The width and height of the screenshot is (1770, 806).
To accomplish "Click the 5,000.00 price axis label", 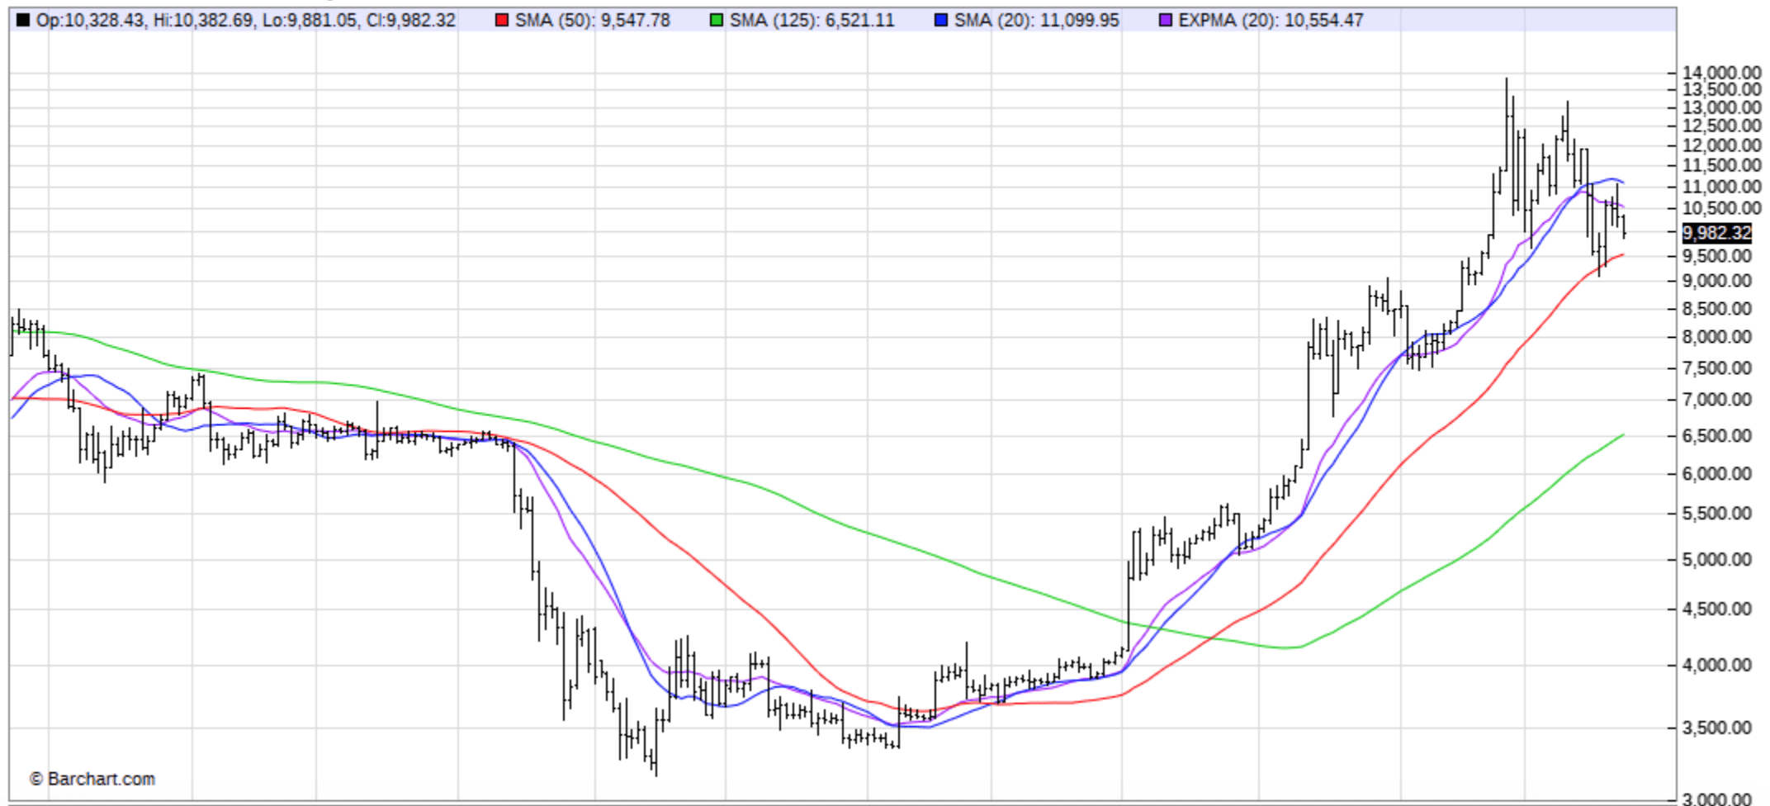I will click(x=1717, y=560).
